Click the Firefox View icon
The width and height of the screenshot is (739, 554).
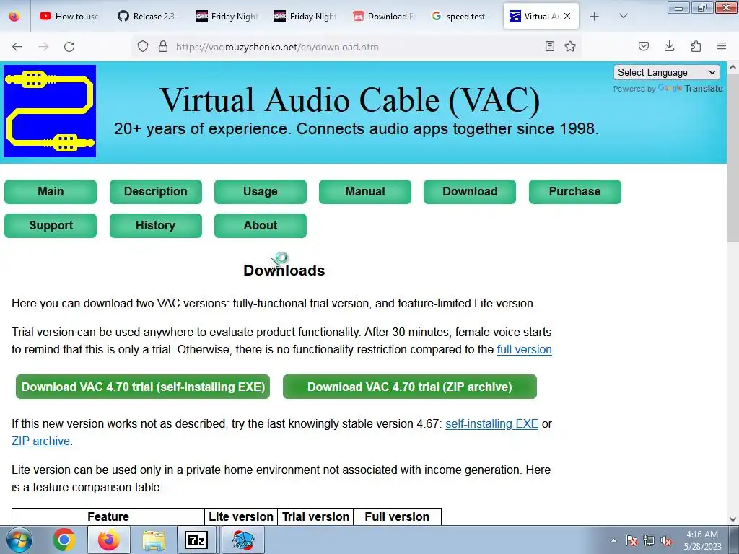[14, 16]
